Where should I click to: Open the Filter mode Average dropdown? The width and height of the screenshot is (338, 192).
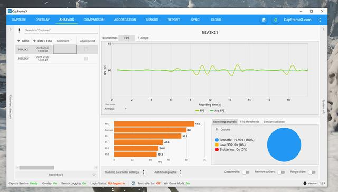click(x=115, y=109)
